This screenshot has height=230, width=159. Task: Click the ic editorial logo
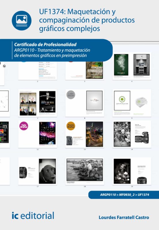(33, 216)
